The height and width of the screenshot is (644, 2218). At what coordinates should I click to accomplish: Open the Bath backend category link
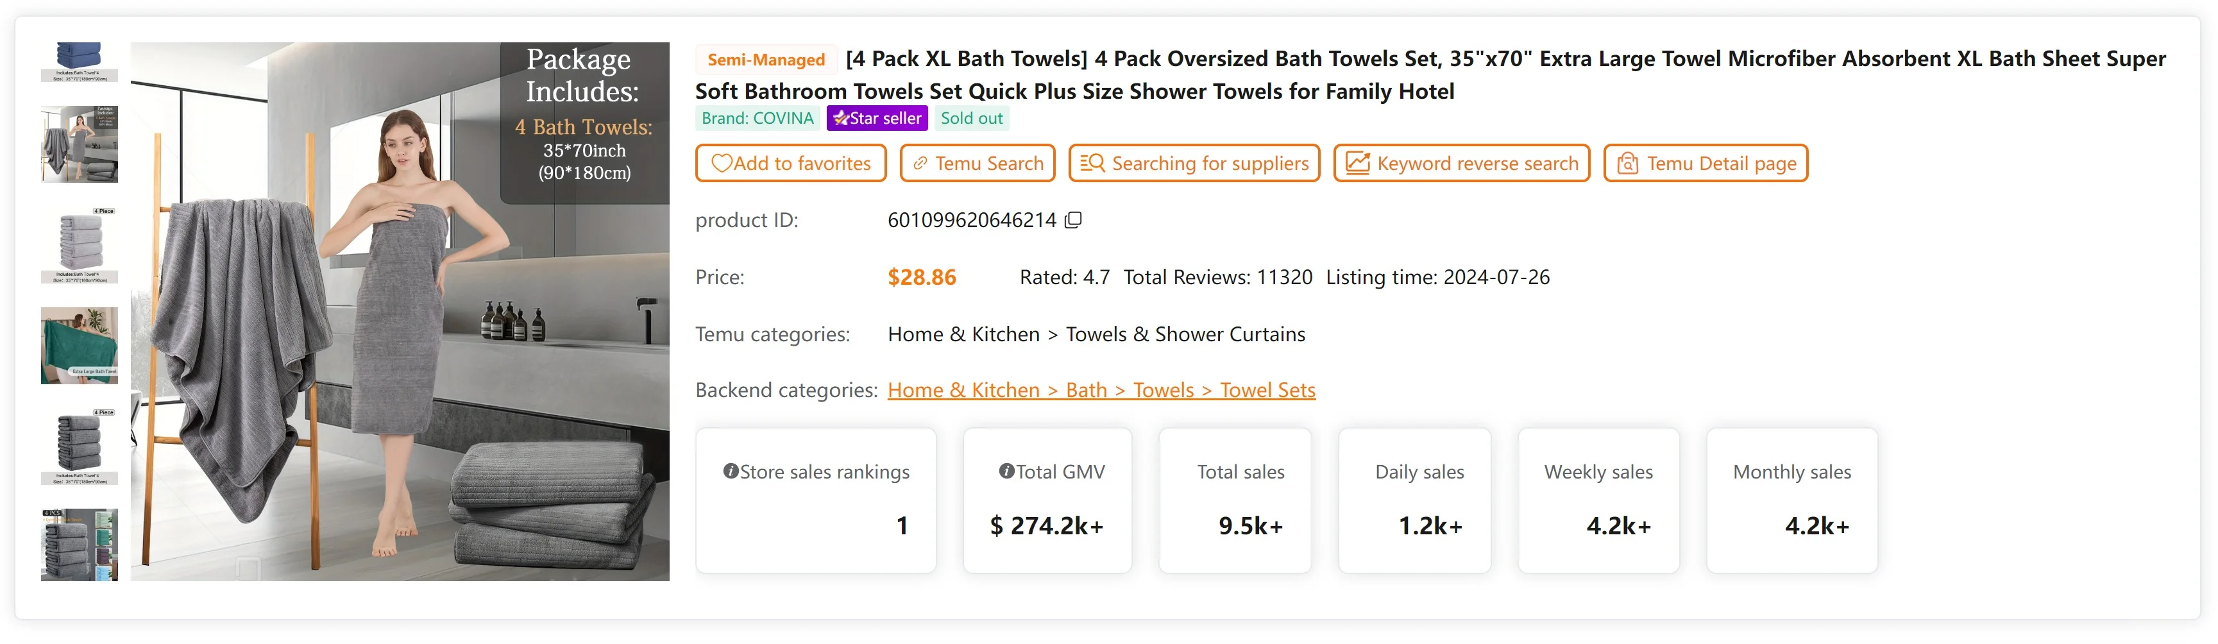point(1086,390)
